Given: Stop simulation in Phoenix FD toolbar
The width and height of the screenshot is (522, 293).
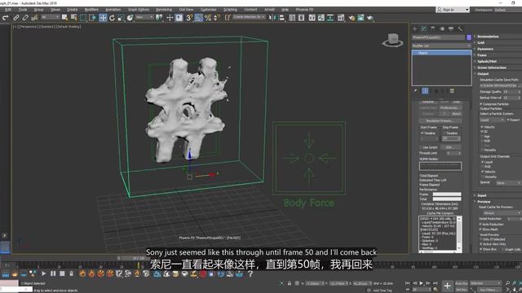Looking at the screenshot, I should pos(62,273).
